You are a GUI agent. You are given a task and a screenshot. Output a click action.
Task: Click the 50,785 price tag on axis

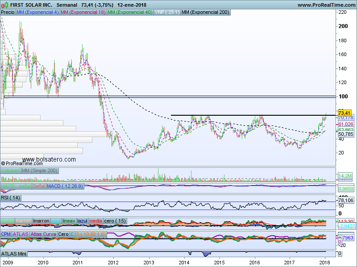345,134
